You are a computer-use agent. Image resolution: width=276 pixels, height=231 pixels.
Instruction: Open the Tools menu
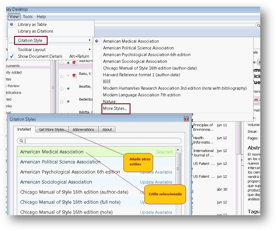pos(28,17)
